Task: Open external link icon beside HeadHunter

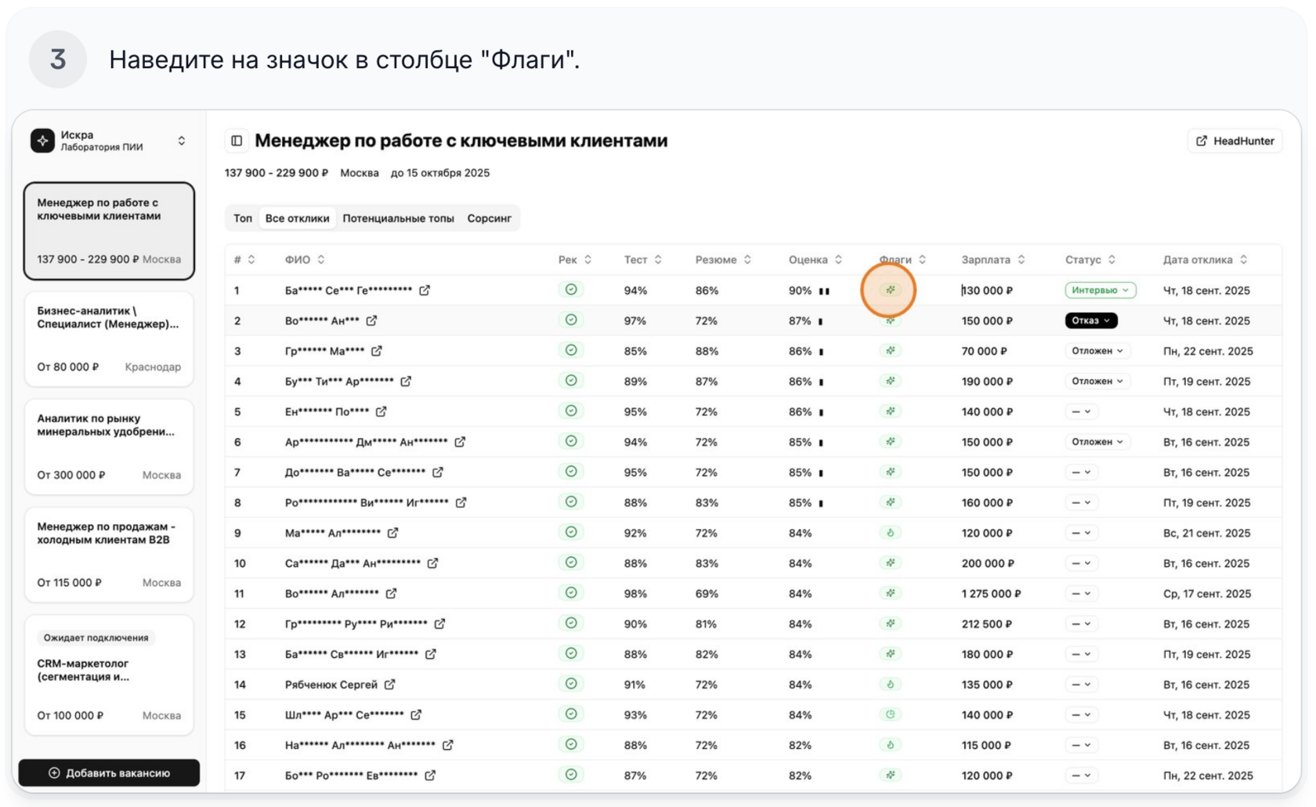Action: click(x=1202, y=141)
